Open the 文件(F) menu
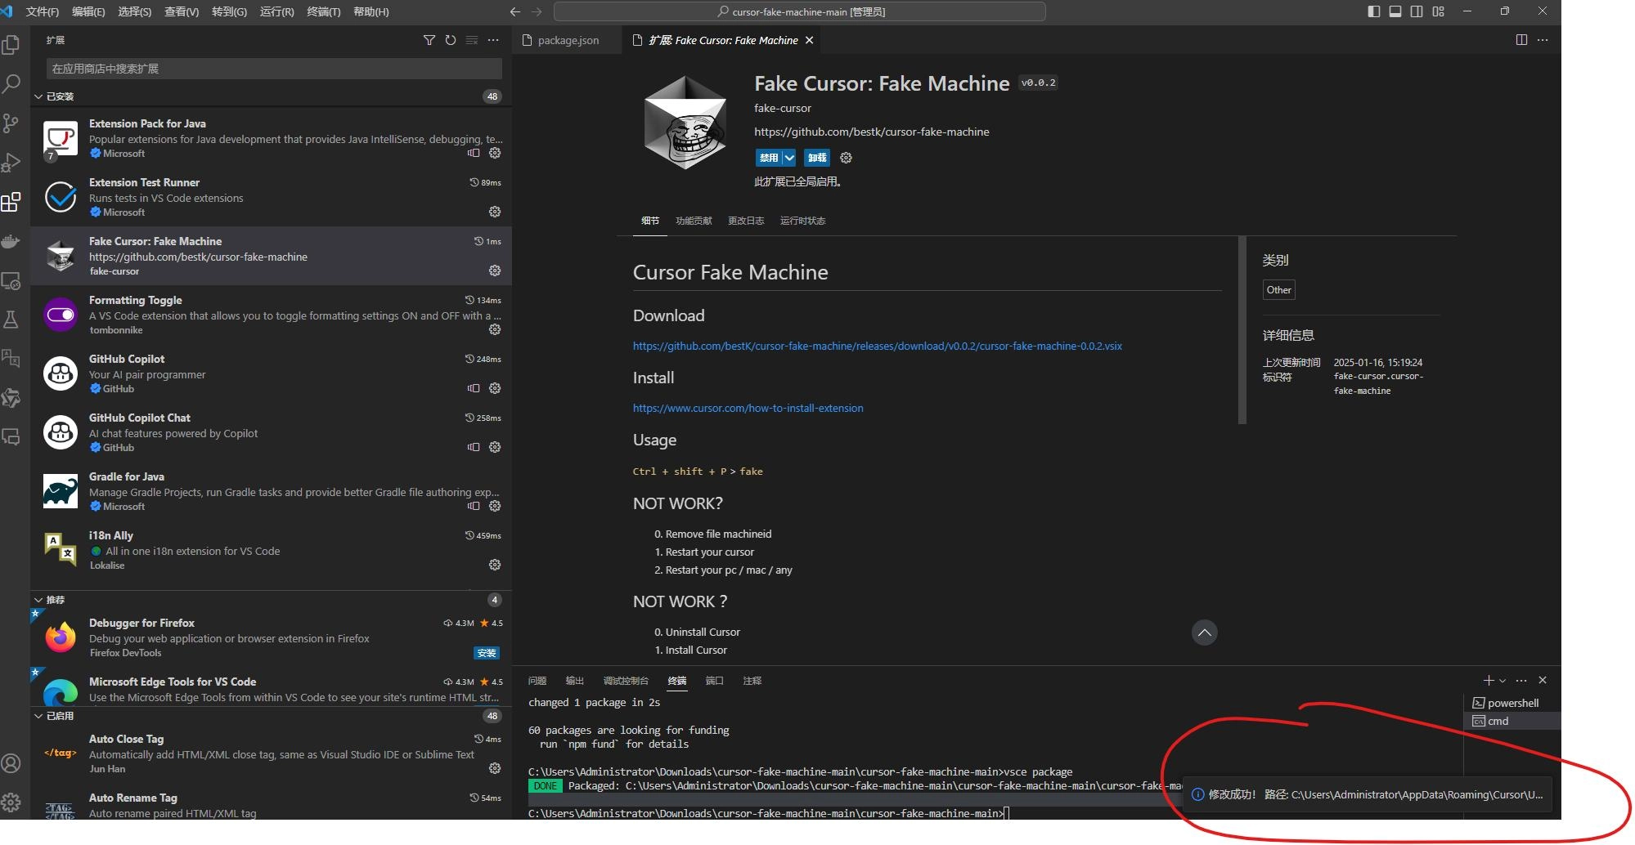1635x845 pixels. 43,11
